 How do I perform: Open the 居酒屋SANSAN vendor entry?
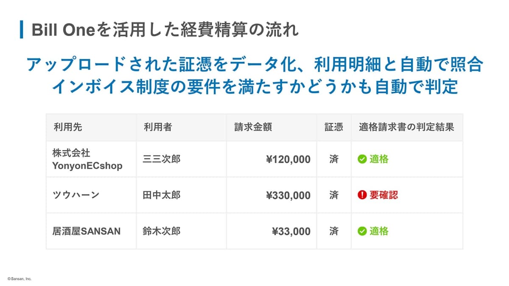click(87, 231)
